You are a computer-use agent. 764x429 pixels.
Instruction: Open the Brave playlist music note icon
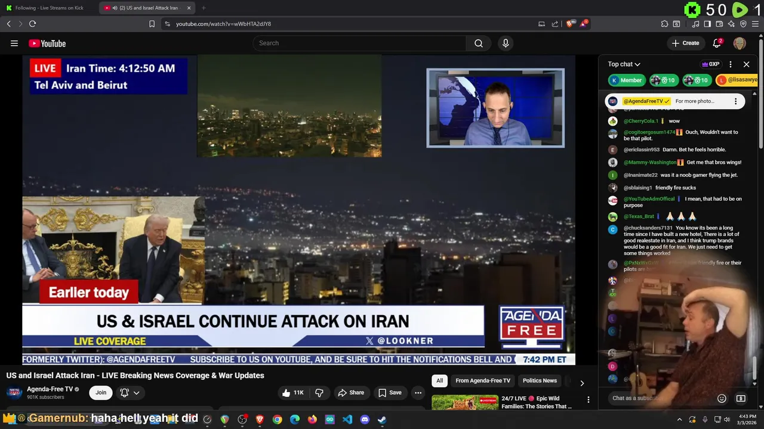tap(695, 24)
